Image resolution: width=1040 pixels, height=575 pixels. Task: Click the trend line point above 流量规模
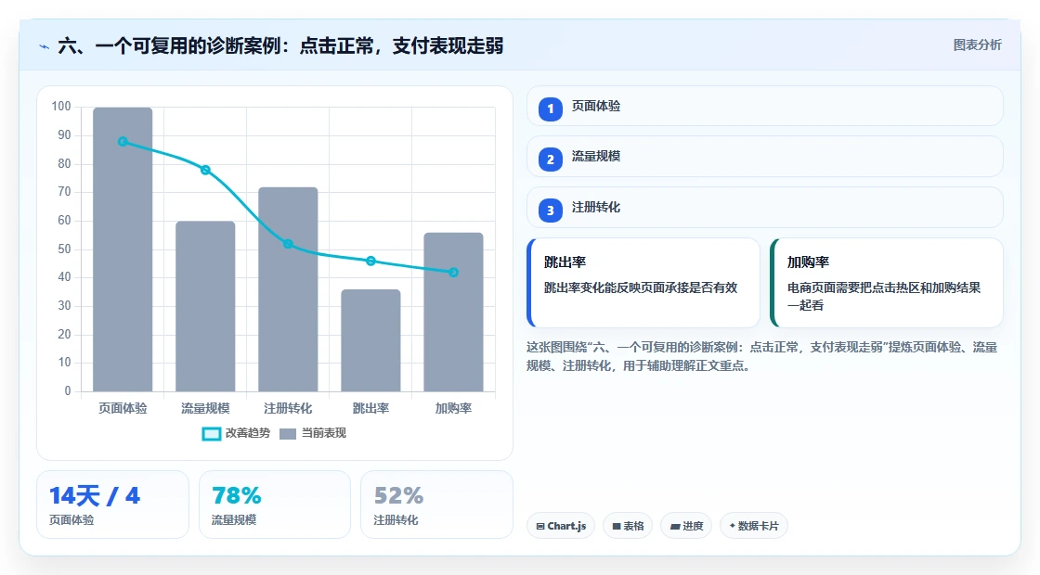[x=205, y=171]
